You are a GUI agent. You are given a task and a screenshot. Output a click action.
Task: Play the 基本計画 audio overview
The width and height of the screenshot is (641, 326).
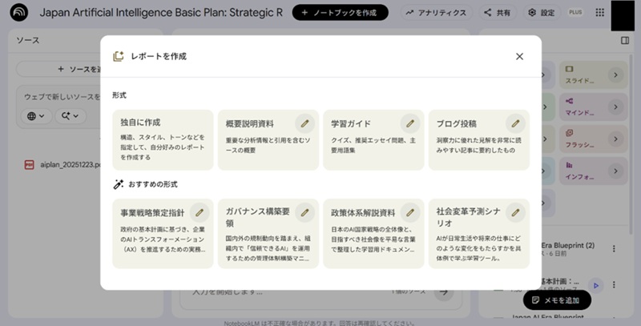[x=595, y=285]
